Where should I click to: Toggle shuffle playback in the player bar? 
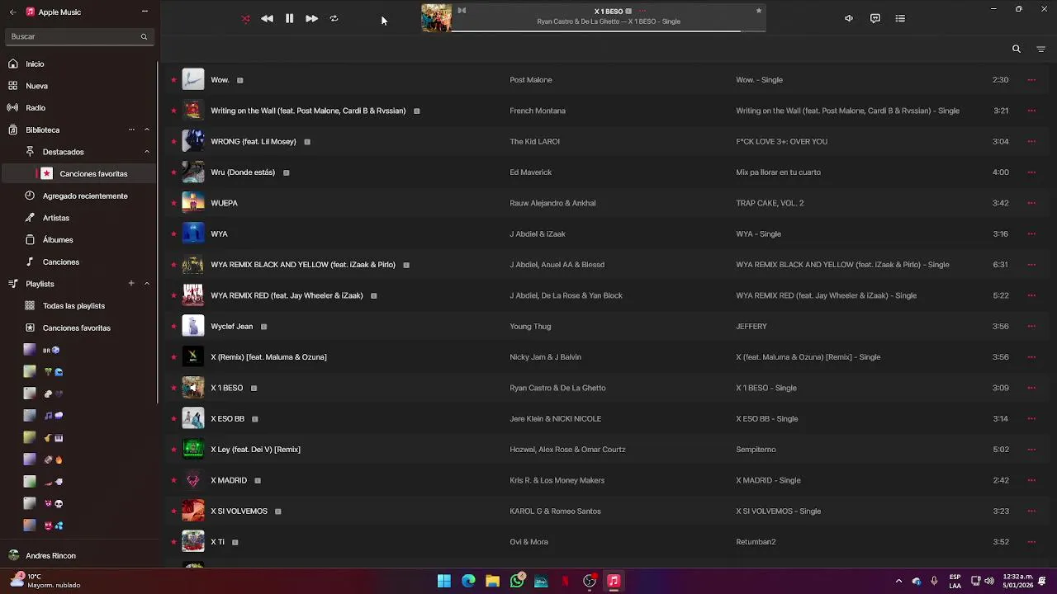pos(245,18)
